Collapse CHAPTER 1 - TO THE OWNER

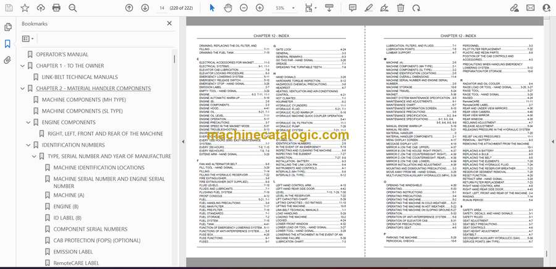[23, 66]
